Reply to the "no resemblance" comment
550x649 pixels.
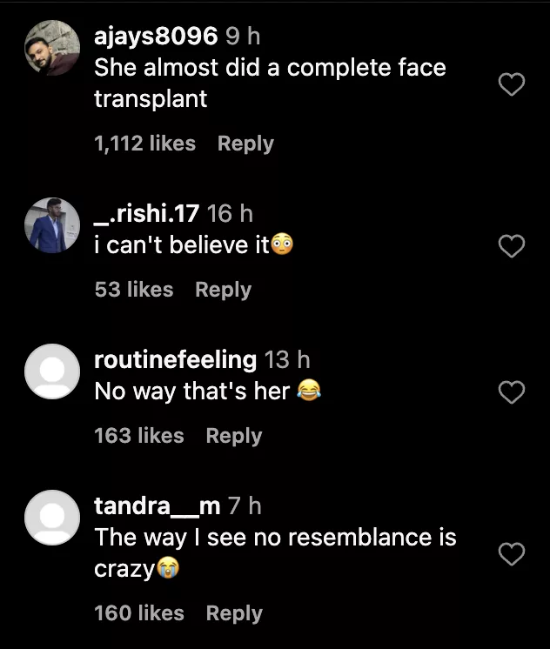point(233,613)
